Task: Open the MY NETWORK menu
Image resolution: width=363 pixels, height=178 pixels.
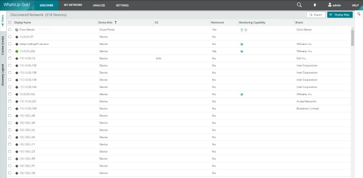Action: coord(73,5)
